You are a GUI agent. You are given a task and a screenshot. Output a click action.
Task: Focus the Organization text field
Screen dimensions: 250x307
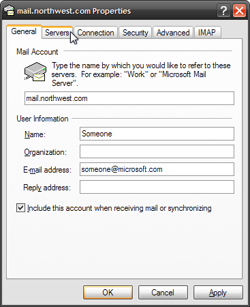pyautogui.click(x=157, y=151)
